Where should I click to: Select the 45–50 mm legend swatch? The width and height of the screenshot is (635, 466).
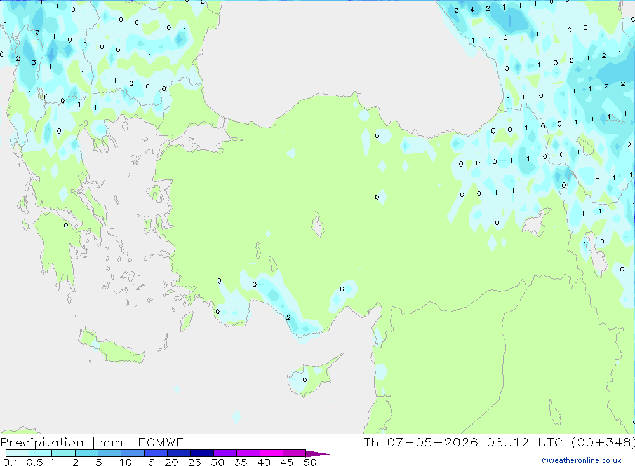coord(295,453)
